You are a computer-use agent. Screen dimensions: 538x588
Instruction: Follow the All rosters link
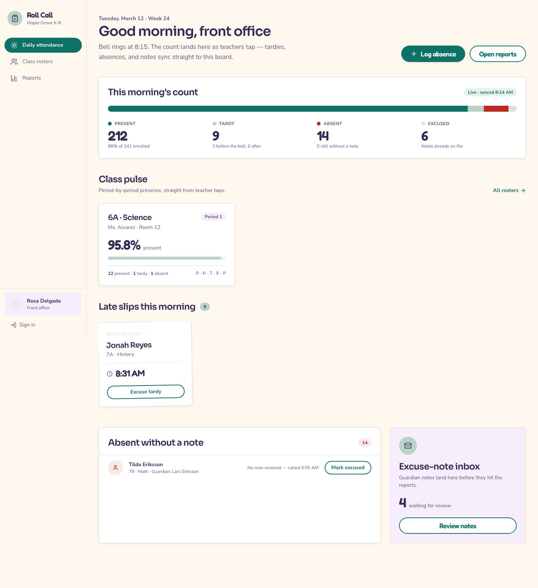pos(509,191)
